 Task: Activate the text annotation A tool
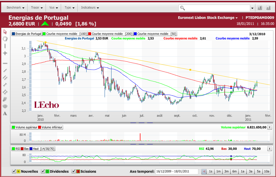5,114
